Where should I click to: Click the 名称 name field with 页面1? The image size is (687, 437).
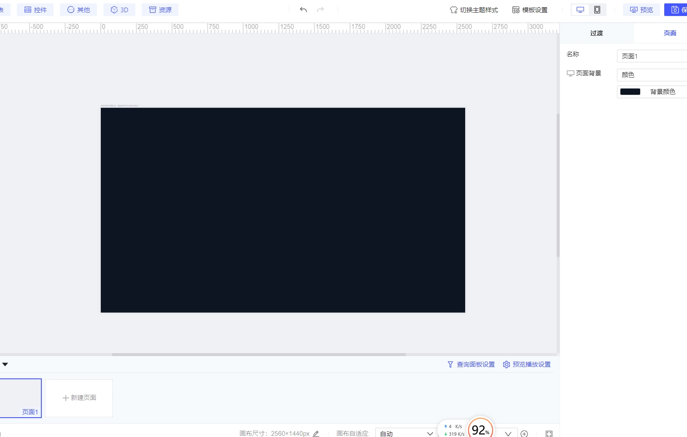point(652,56)
